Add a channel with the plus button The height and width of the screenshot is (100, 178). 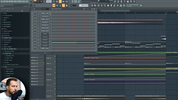[45, 53]
